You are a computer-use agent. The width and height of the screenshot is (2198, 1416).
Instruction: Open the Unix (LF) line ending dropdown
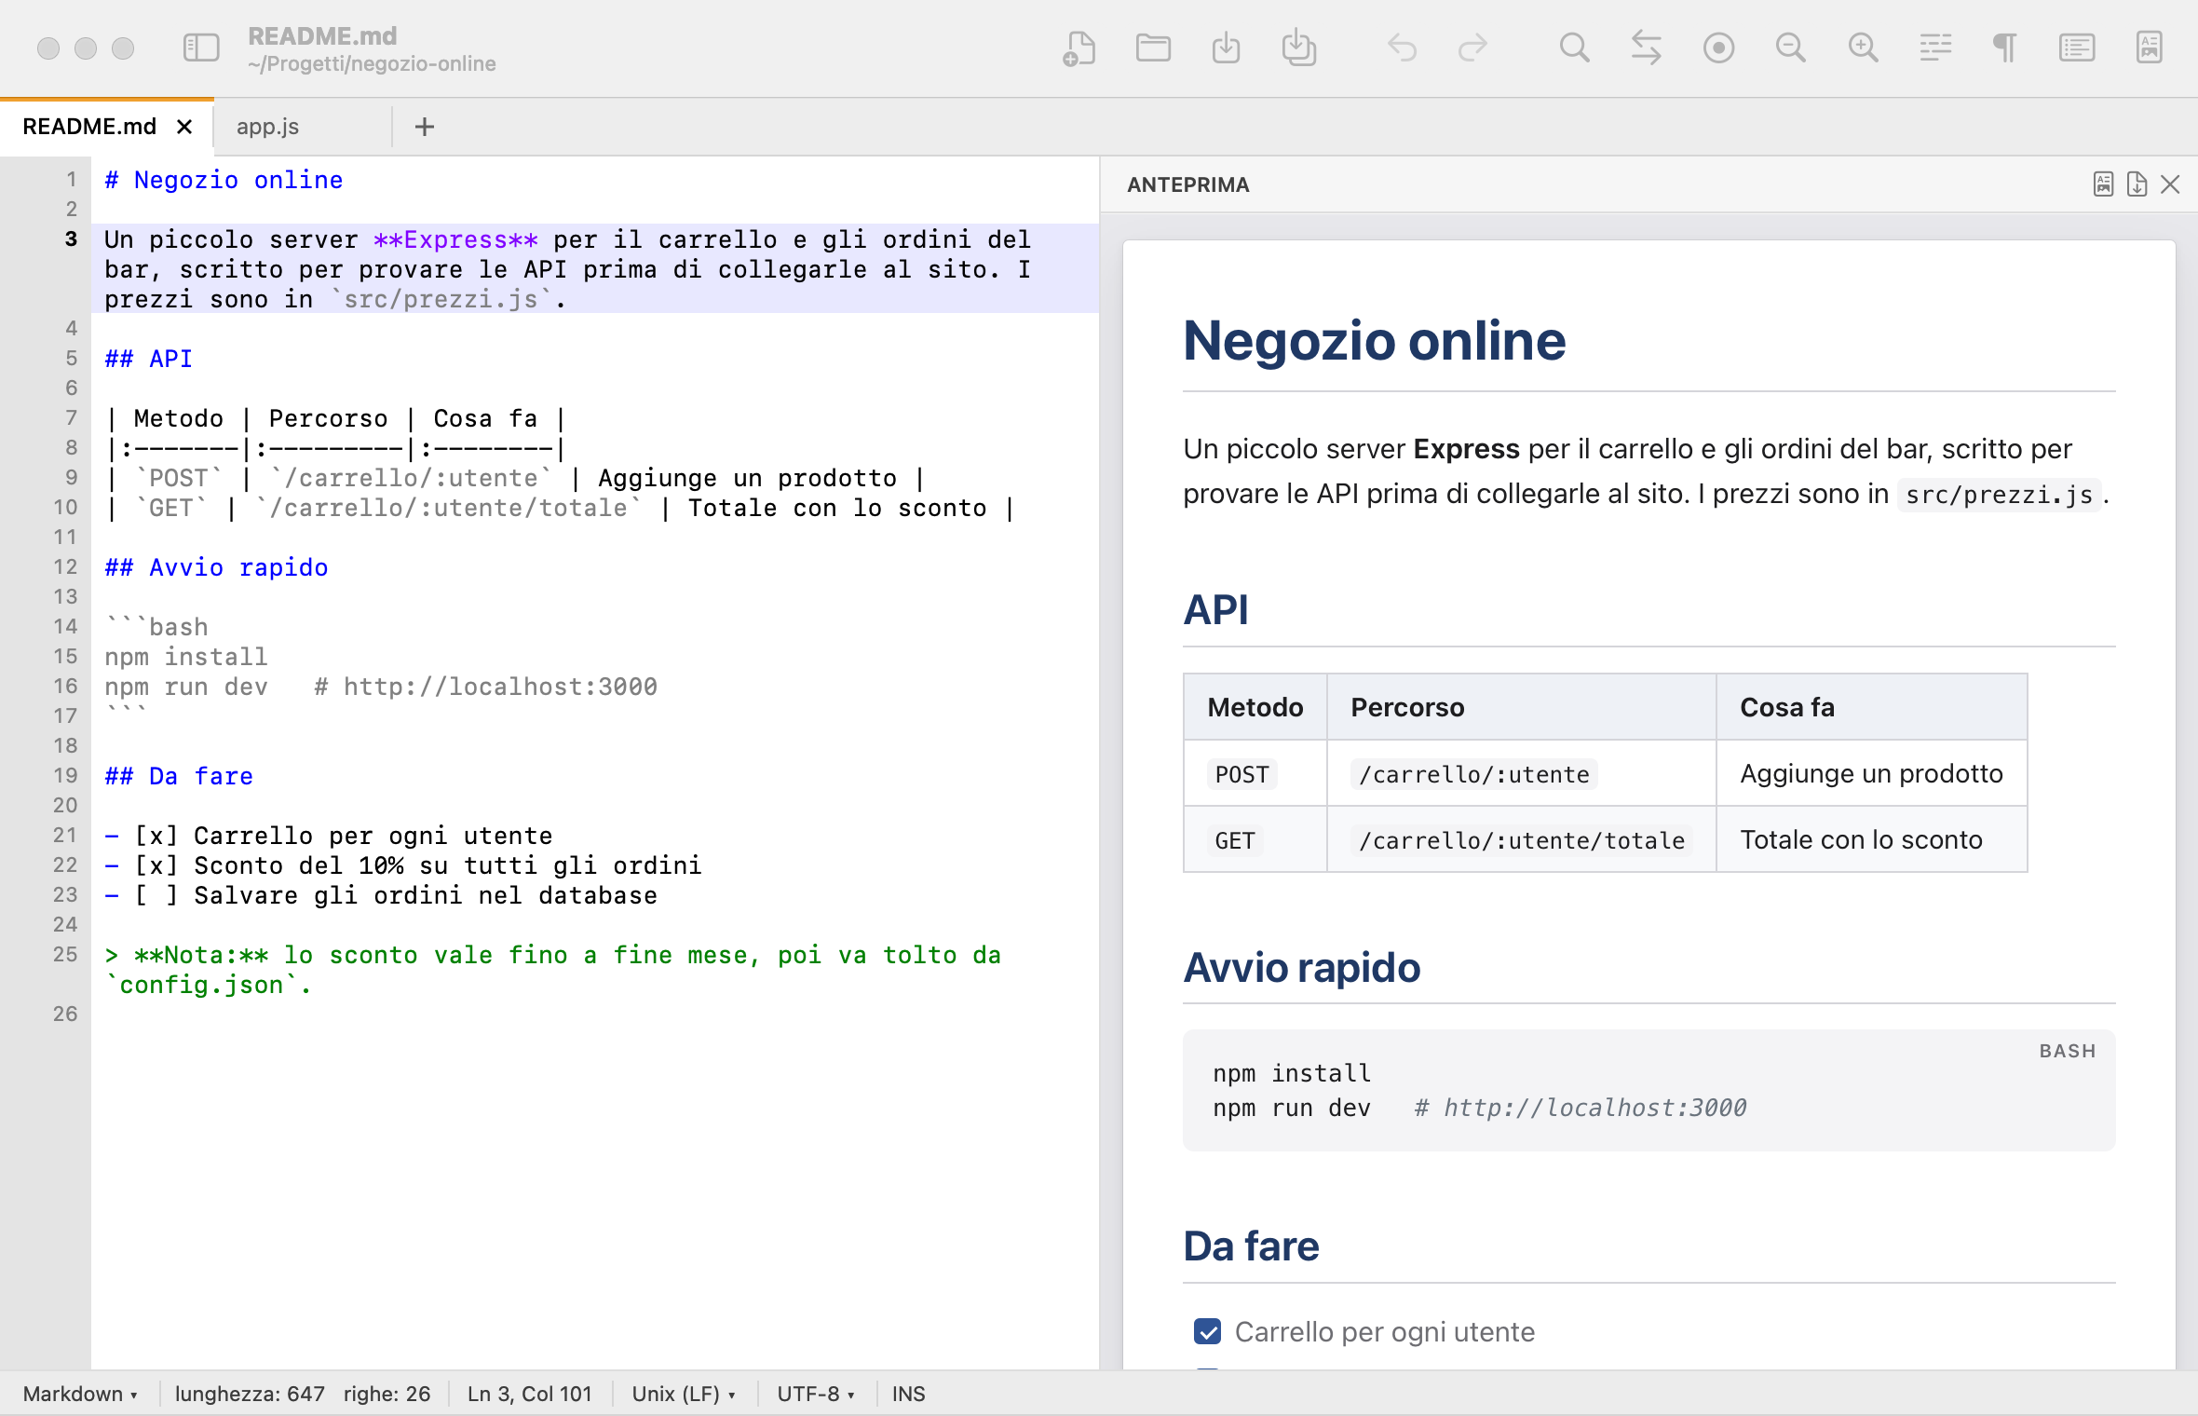(684, 1394)
